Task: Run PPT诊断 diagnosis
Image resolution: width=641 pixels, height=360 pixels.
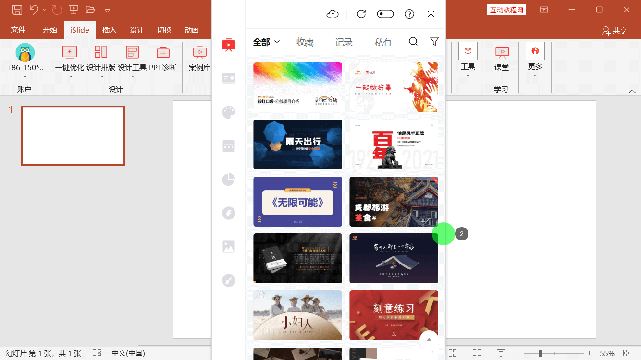Action: 163,59
